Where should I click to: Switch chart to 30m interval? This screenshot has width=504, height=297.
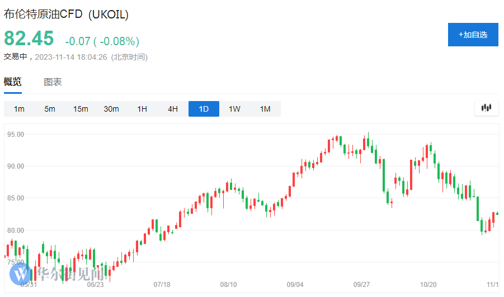pyautogui.click(x=111, y=109)
